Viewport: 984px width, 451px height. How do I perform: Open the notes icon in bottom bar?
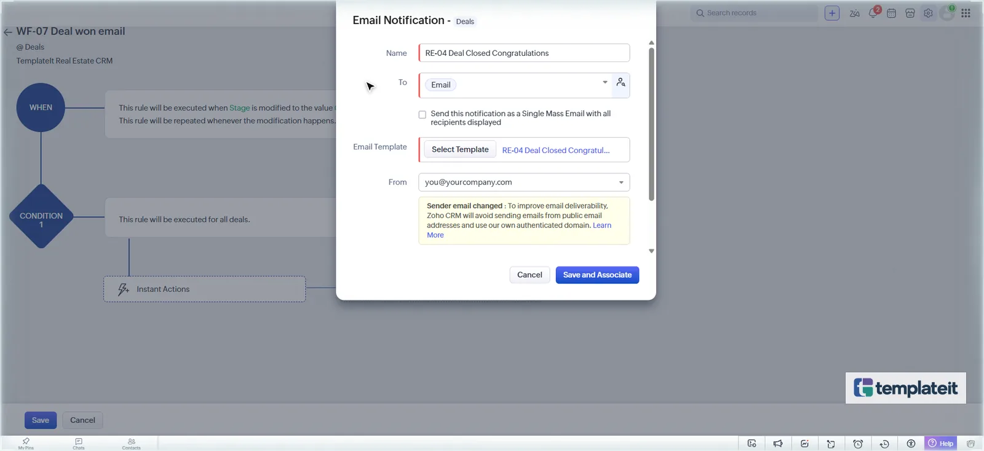(831, 444)
